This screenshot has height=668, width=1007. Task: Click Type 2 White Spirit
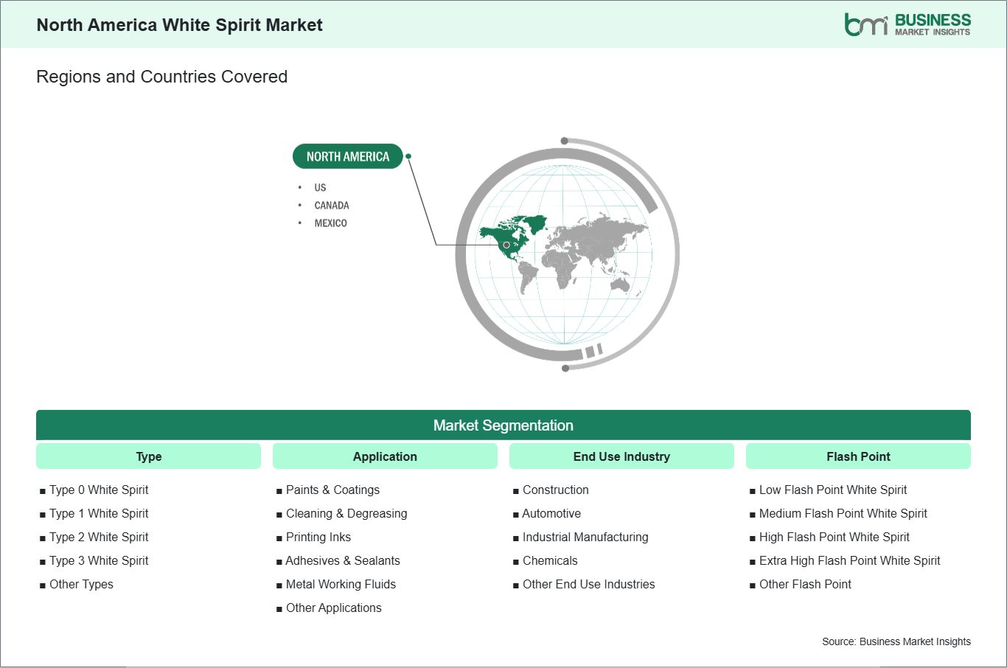click(x=99, y=537)
